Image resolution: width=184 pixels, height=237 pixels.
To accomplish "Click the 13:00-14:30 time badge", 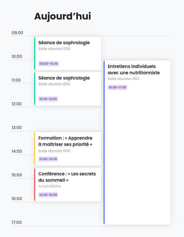I will tap(48, 159).
